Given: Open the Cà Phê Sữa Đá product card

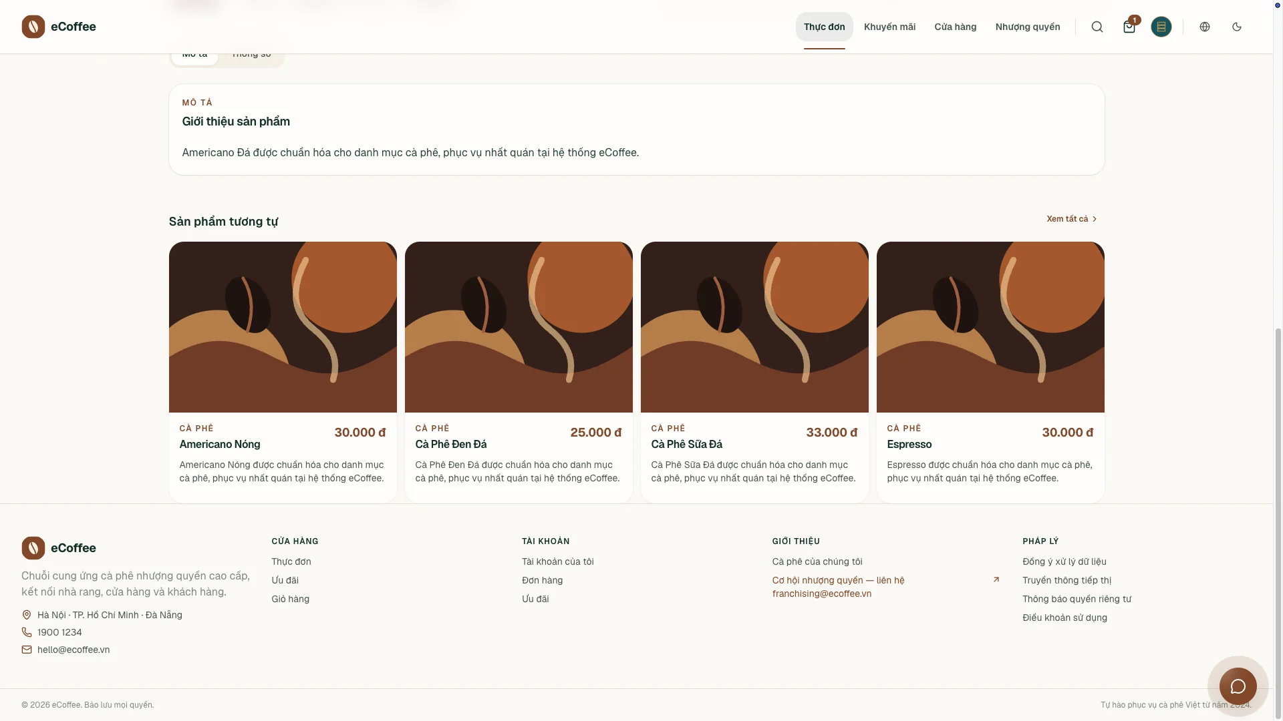Looking at the screenshot, I should tap(754, 373).
